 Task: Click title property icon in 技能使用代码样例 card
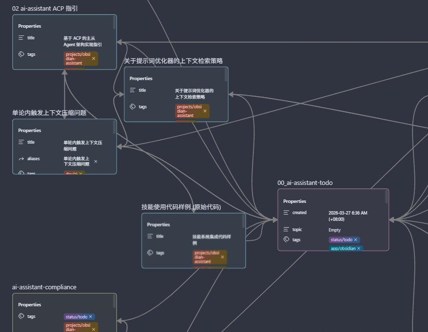[150, 236]
